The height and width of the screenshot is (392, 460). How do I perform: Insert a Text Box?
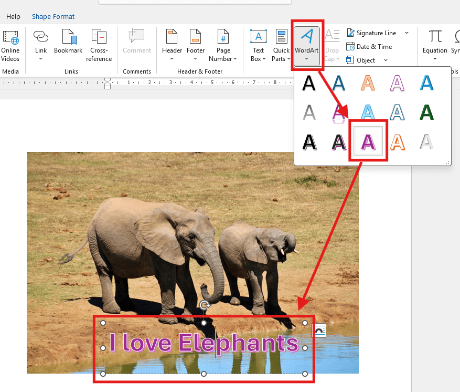pyautogui.click(x=258, y=45)
